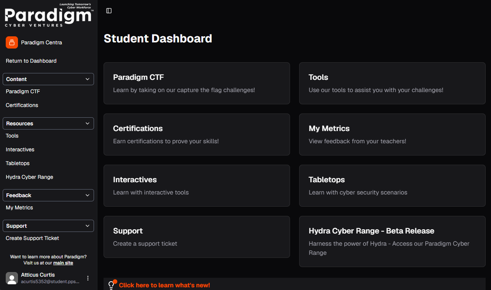491x290 pixels.
Task: Open the My Metrics dashboard card
Action: point(392,134)
